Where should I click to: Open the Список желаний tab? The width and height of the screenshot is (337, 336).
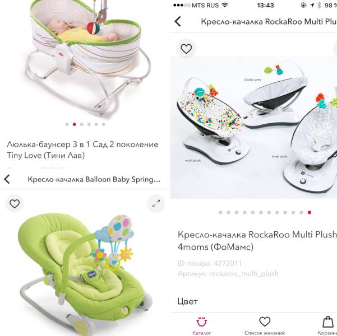[265, 326]
